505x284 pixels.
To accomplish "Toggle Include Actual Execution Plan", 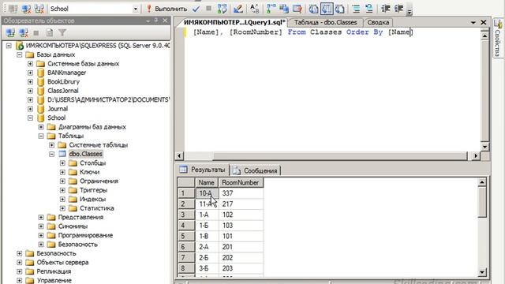I will click(x=271, y=9).
